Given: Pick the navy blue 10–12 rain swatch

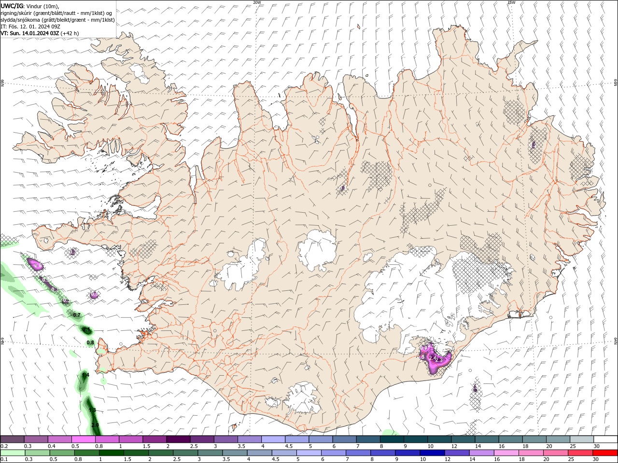Looking at the screenshot, I should (x=432, y=453).
